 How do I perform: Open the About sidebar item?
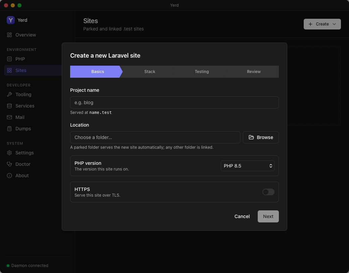tap(37, 176)
